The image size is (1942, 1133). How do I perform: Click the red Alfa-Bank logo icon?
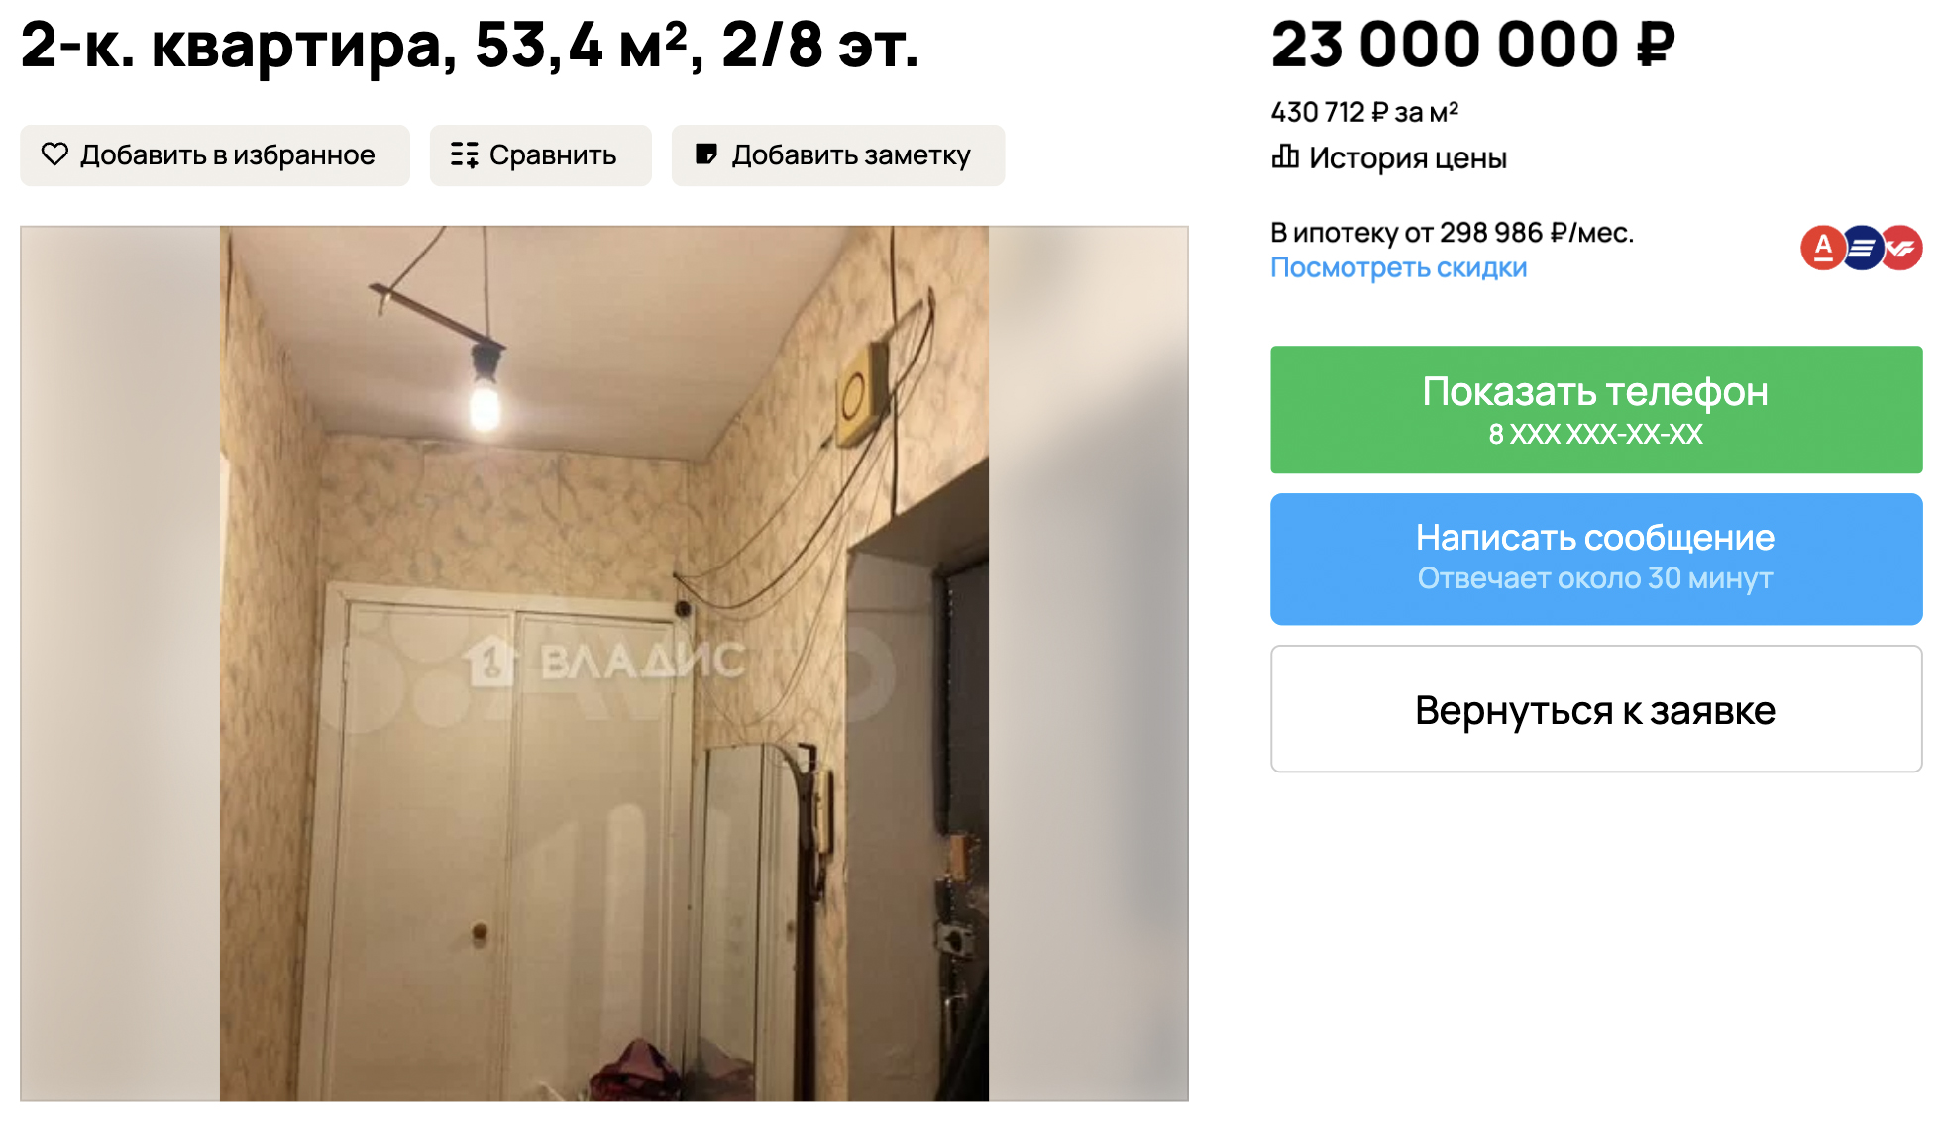pyautogui.click(x=1822, y=248)
